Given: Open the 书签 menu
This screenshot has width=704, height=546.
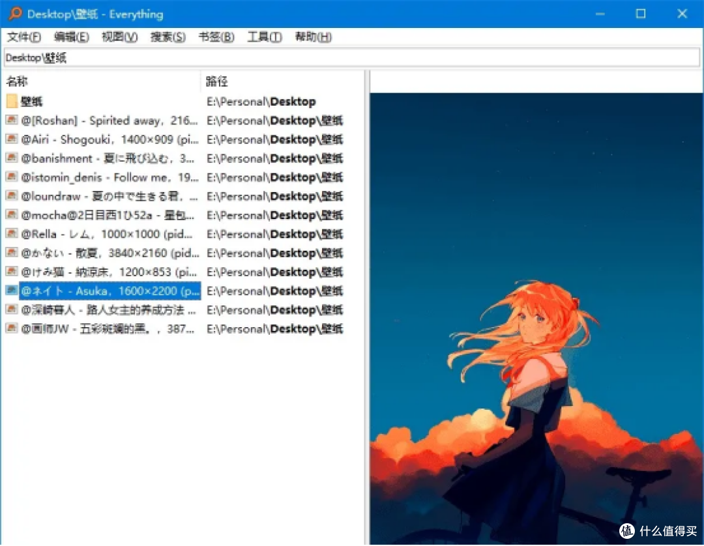Looking at the screenshot, I should click(216, 37).
